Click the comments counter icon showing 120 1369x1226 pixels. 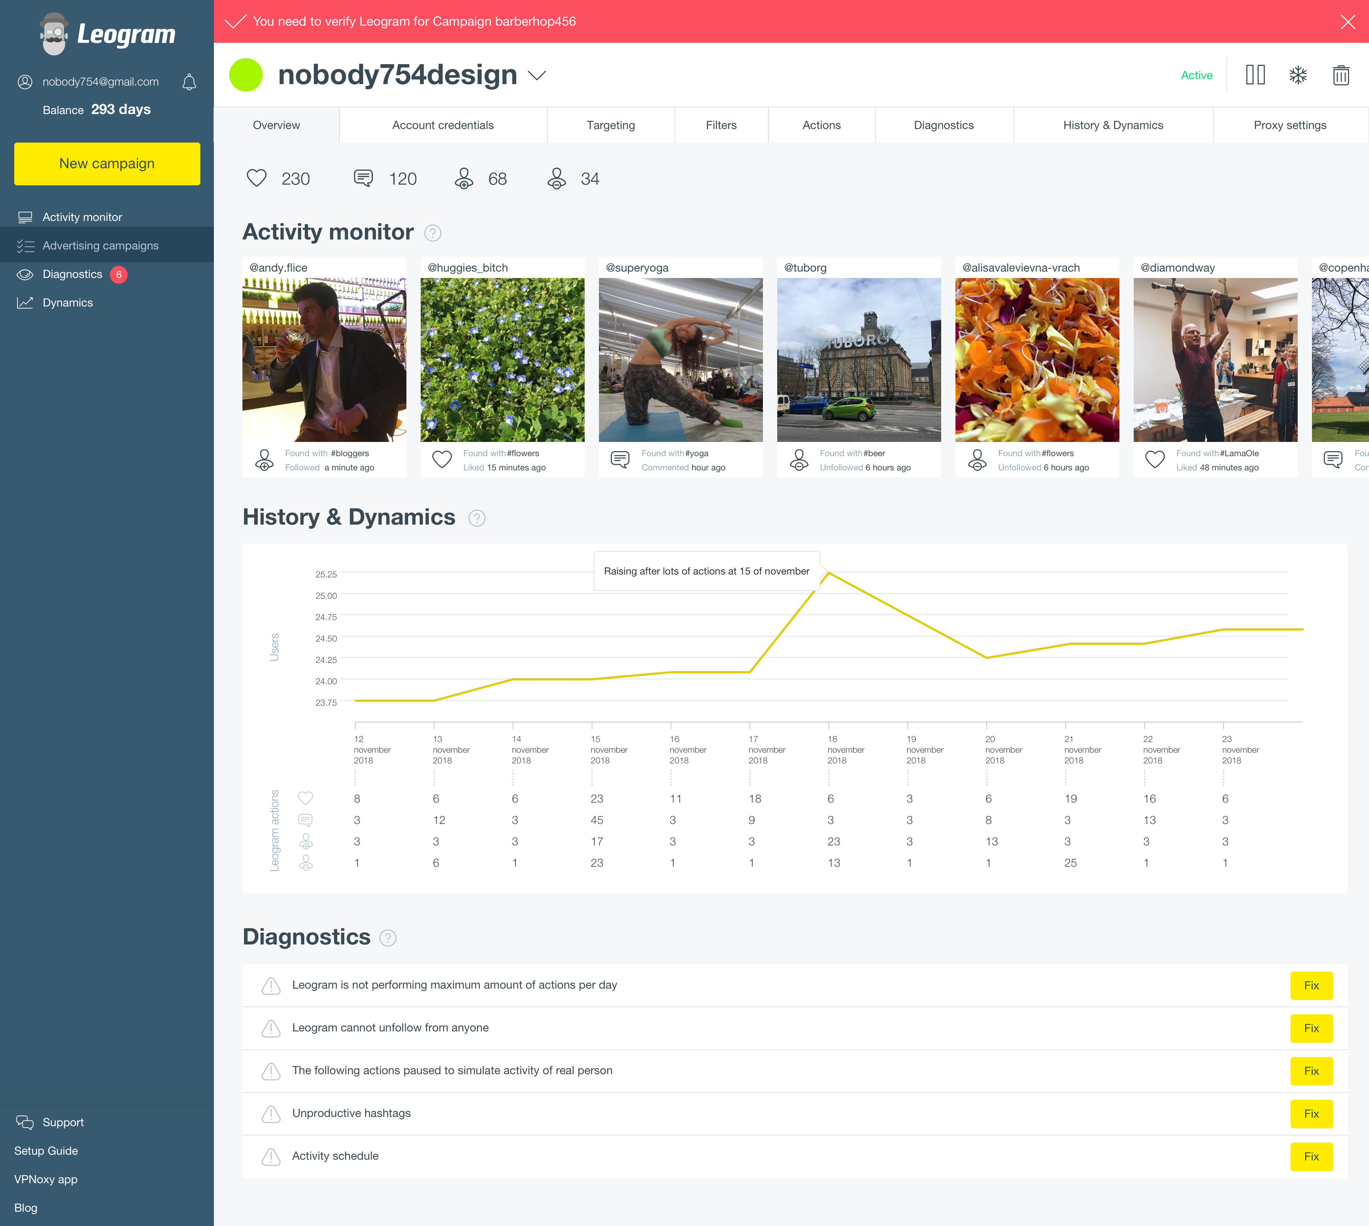tap(363, 179)
